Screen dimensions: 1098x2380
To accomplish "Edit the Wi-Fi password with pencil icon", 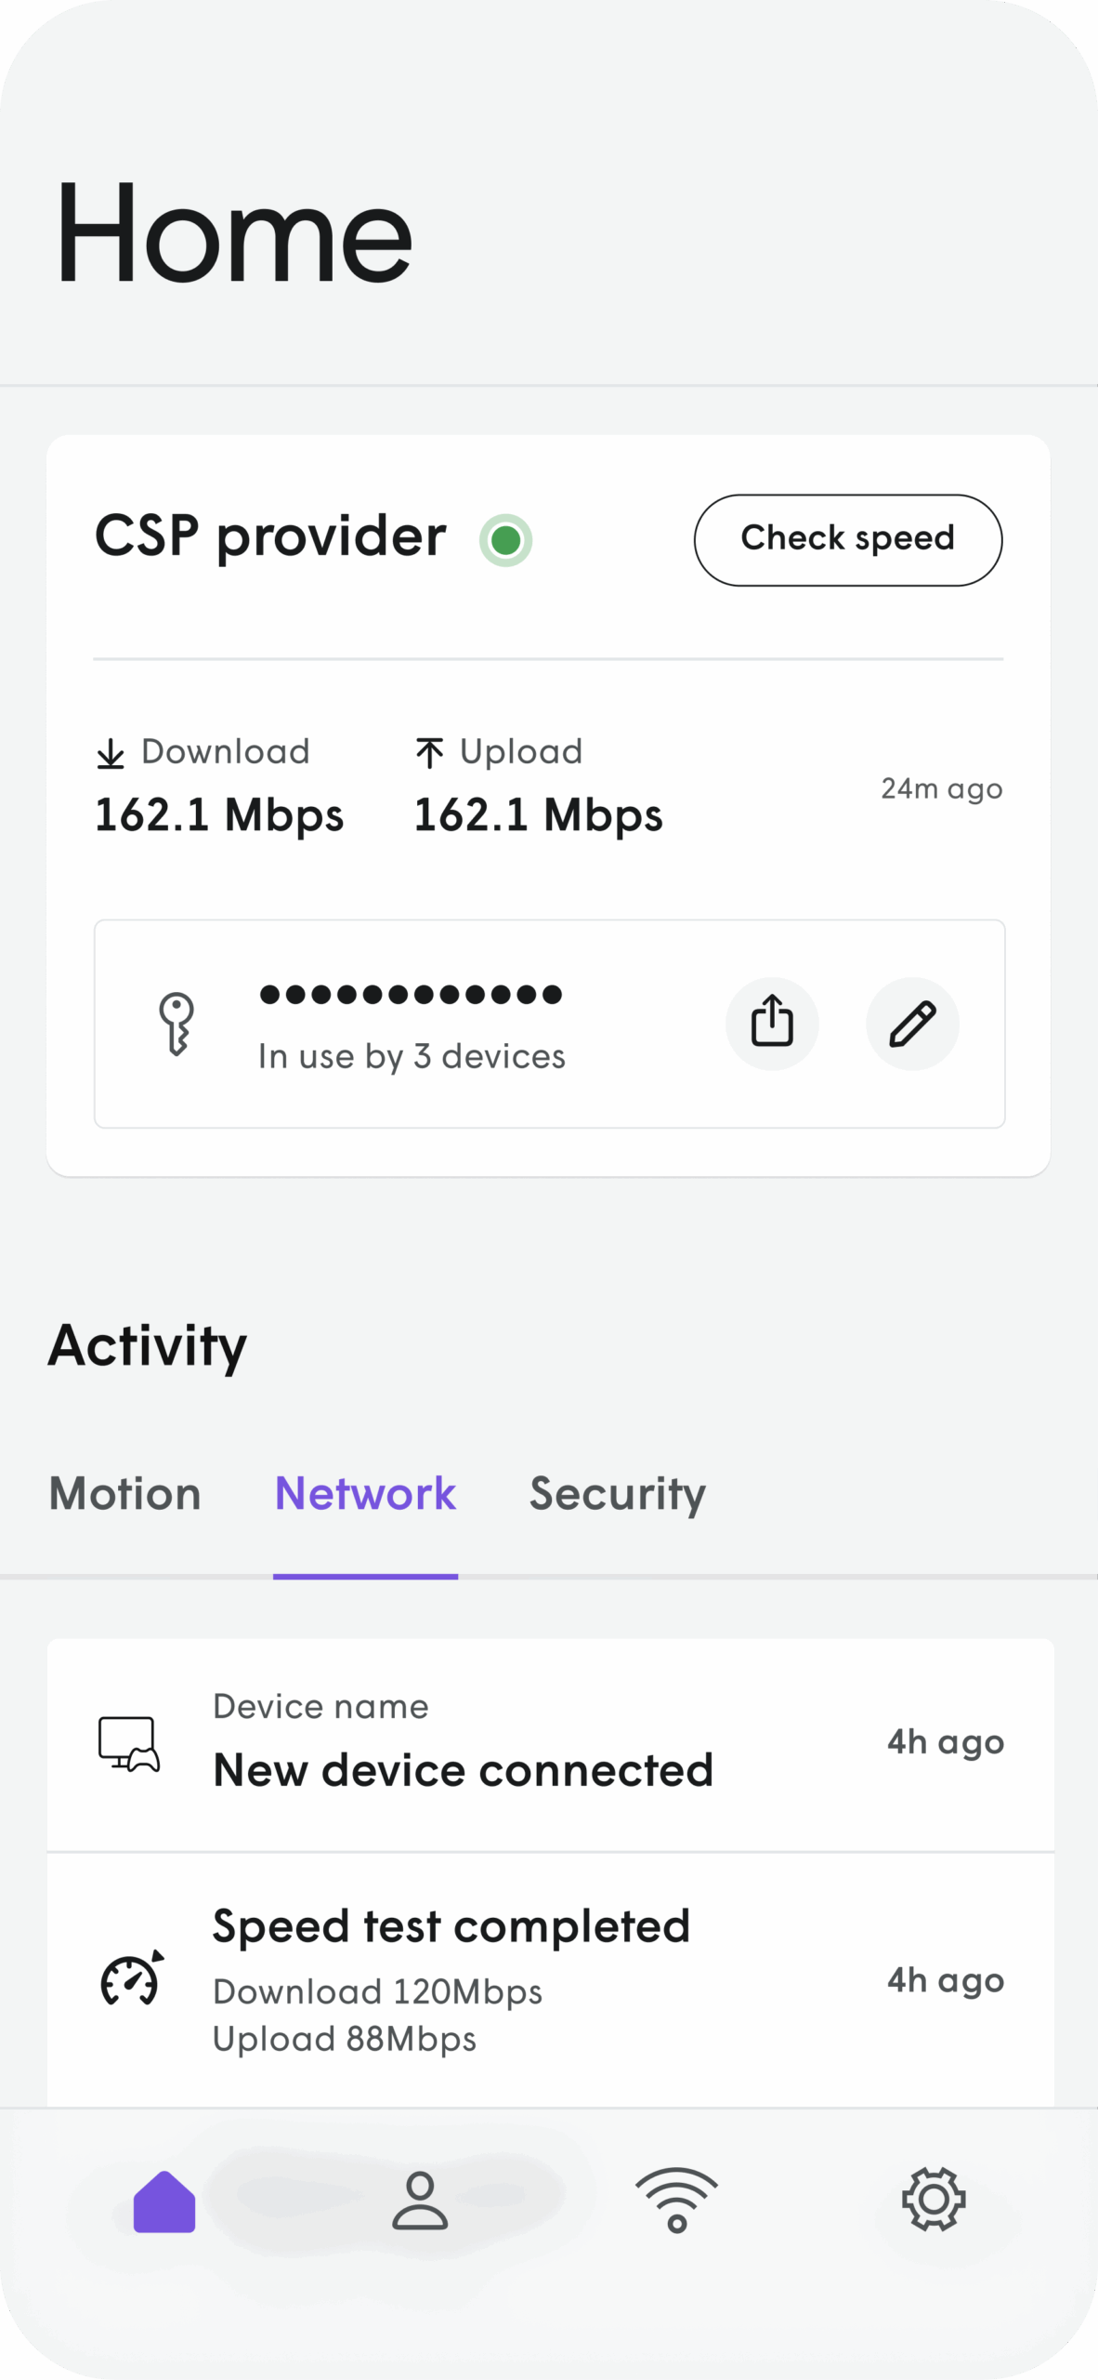I will click(x=912, y=1023).
